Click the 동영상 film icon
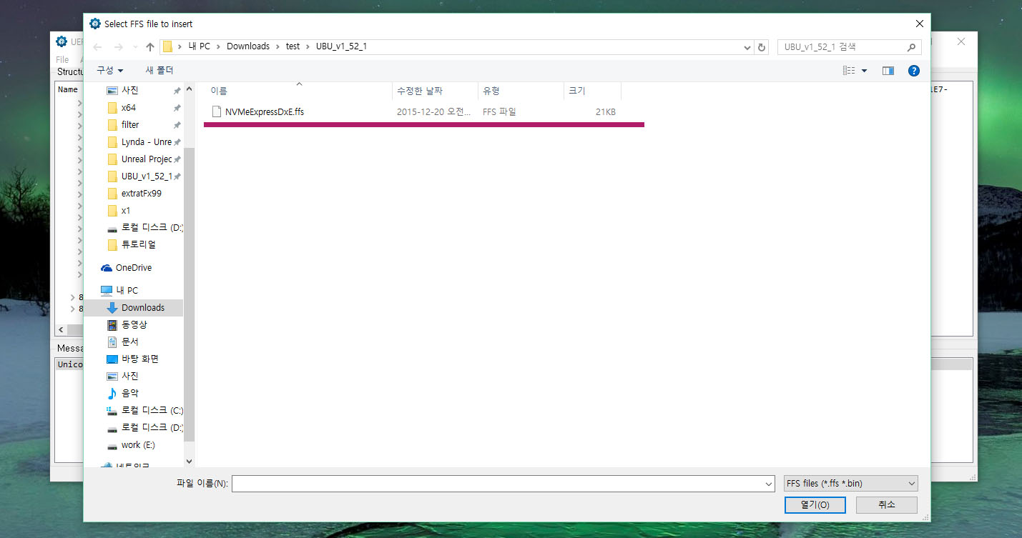This screenshot has height=538, width=1022. pyautogui.click(x=112, y=324)
